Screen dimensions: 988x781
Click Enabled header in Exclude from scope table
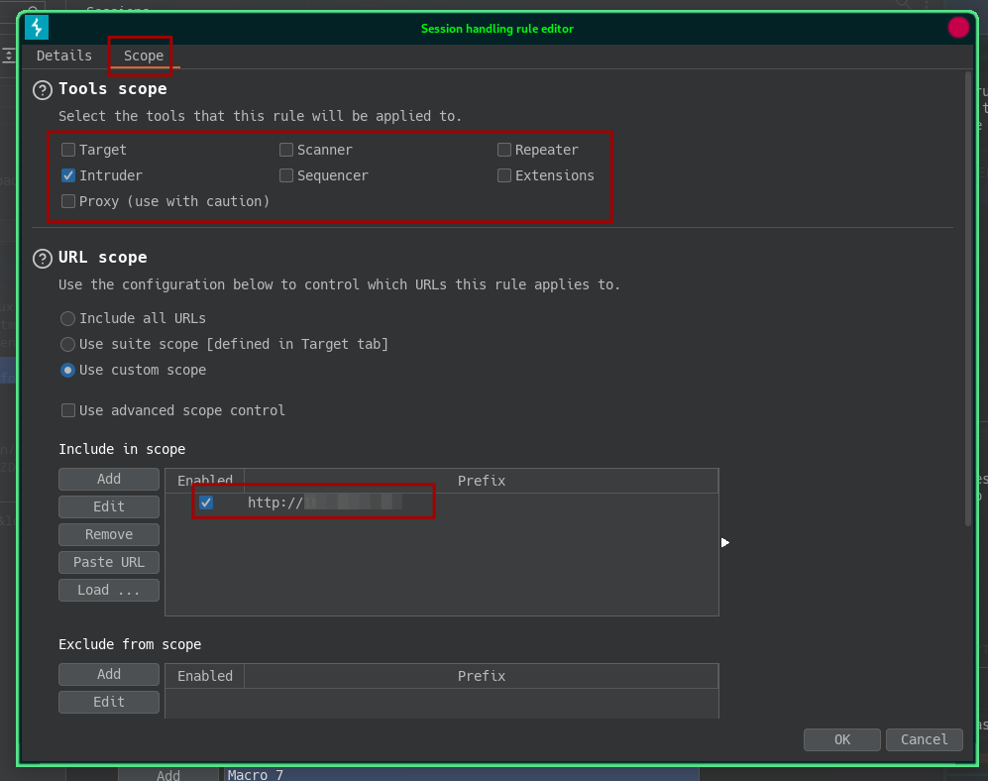click(x=205, y=676)
